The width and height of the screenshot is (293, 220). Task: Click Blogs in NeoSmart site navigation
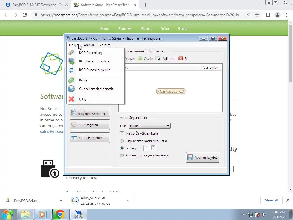147,29
